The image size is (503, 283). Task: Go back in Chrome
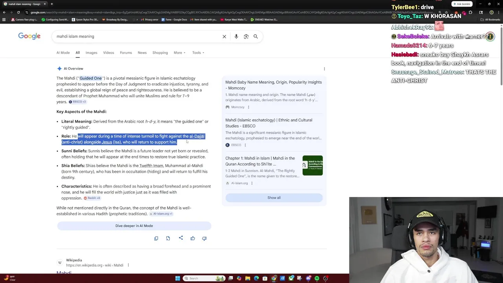point(4,12)
